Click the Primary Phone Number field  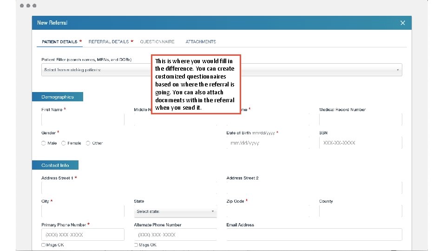pyautogui.click(x=83, y=235)
